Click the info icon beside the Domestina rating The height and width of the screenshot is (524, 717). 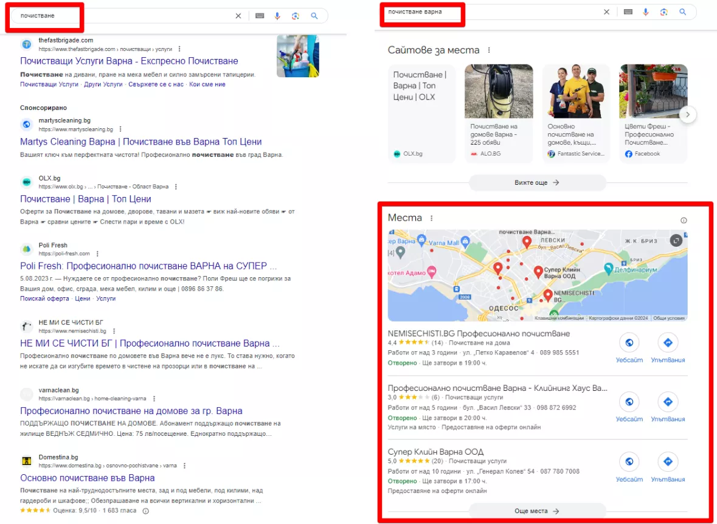pos(145,511)
